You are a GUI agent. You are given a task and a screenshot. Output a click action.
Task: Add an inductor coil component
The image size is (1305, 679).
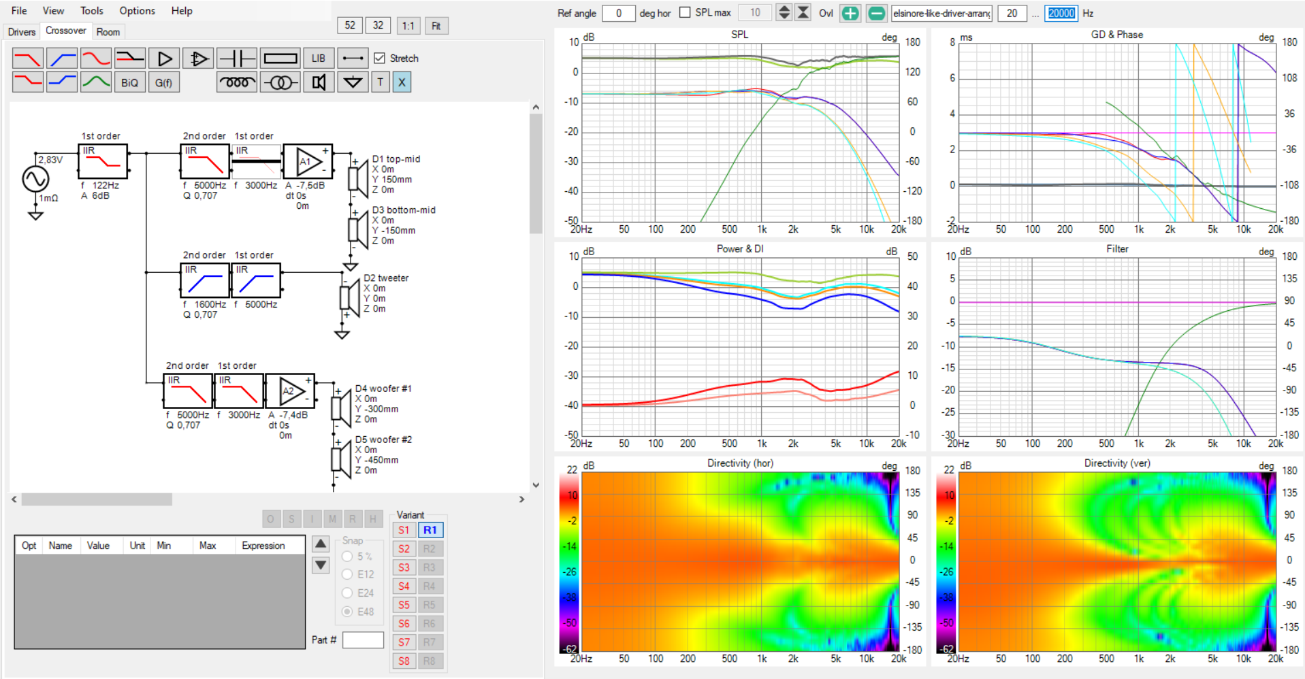coord(237,82)
